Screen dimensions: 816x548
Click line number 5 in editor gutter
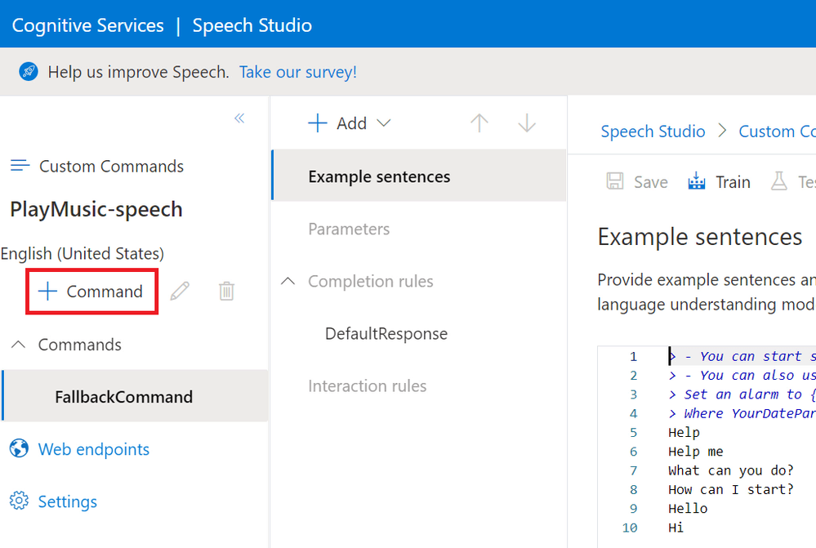[x=633, y=433]
